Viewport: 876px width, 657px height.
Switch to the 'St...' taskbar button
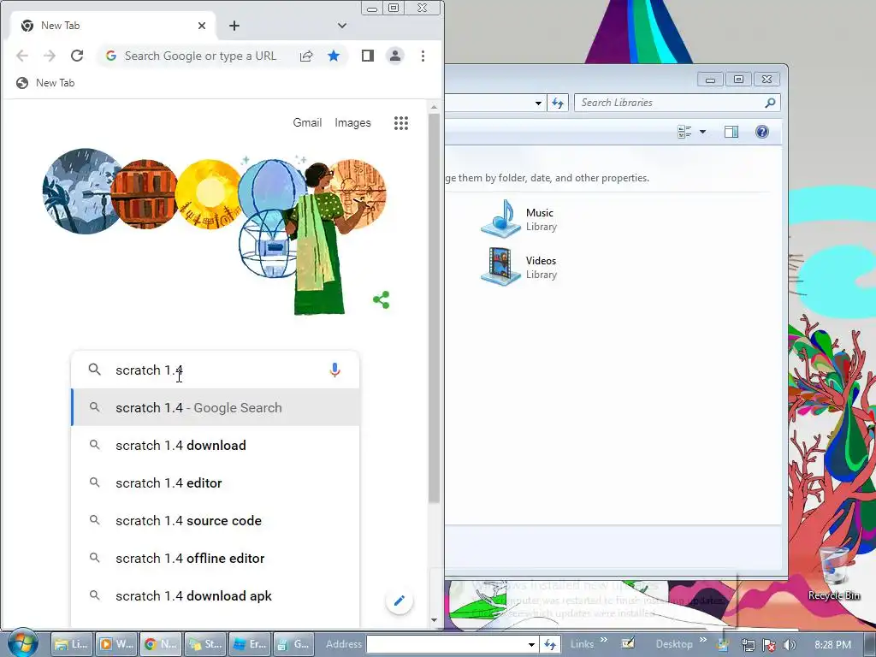(205, 644)
